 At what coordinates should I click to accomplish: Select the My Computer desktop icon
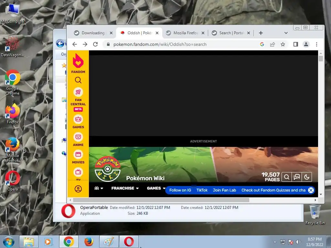pos(13,14)
